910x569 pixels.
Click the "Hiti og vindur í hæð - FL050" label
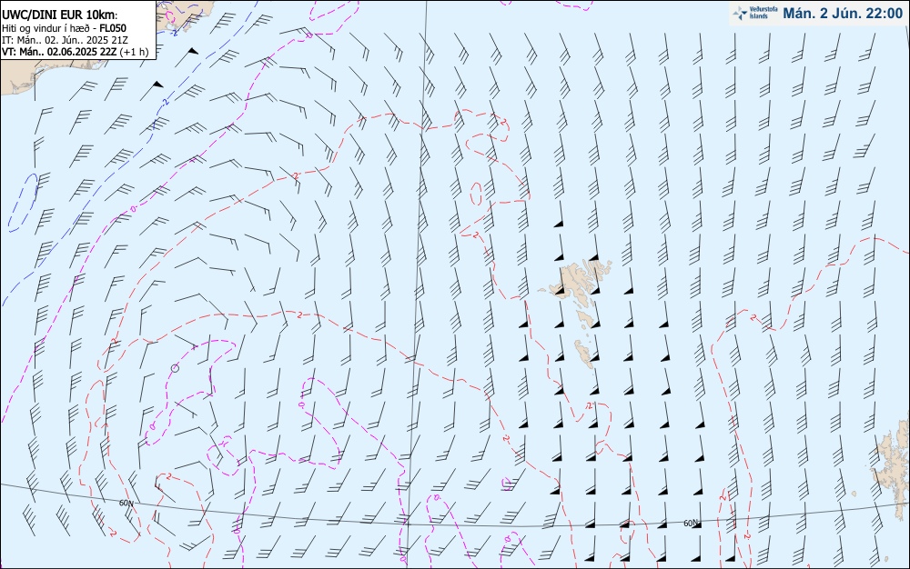pyautogui.click(x=64, y=28)
